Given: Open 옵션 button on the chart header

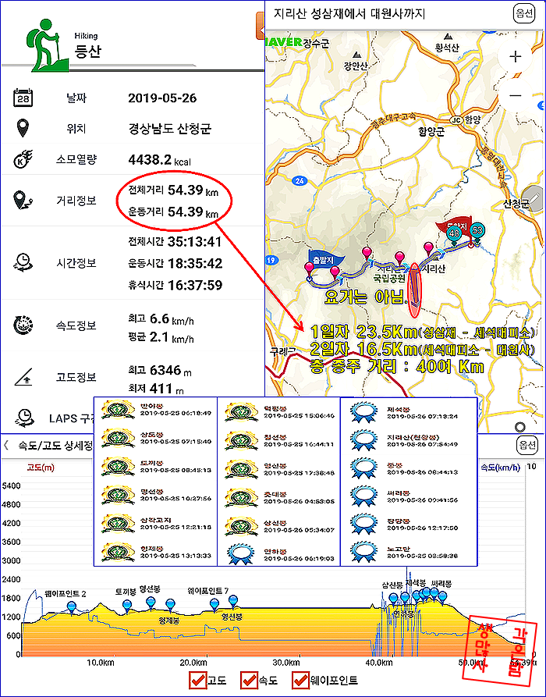Looking at the screenshot, I should pyautogui.click(x=526, y=446).
